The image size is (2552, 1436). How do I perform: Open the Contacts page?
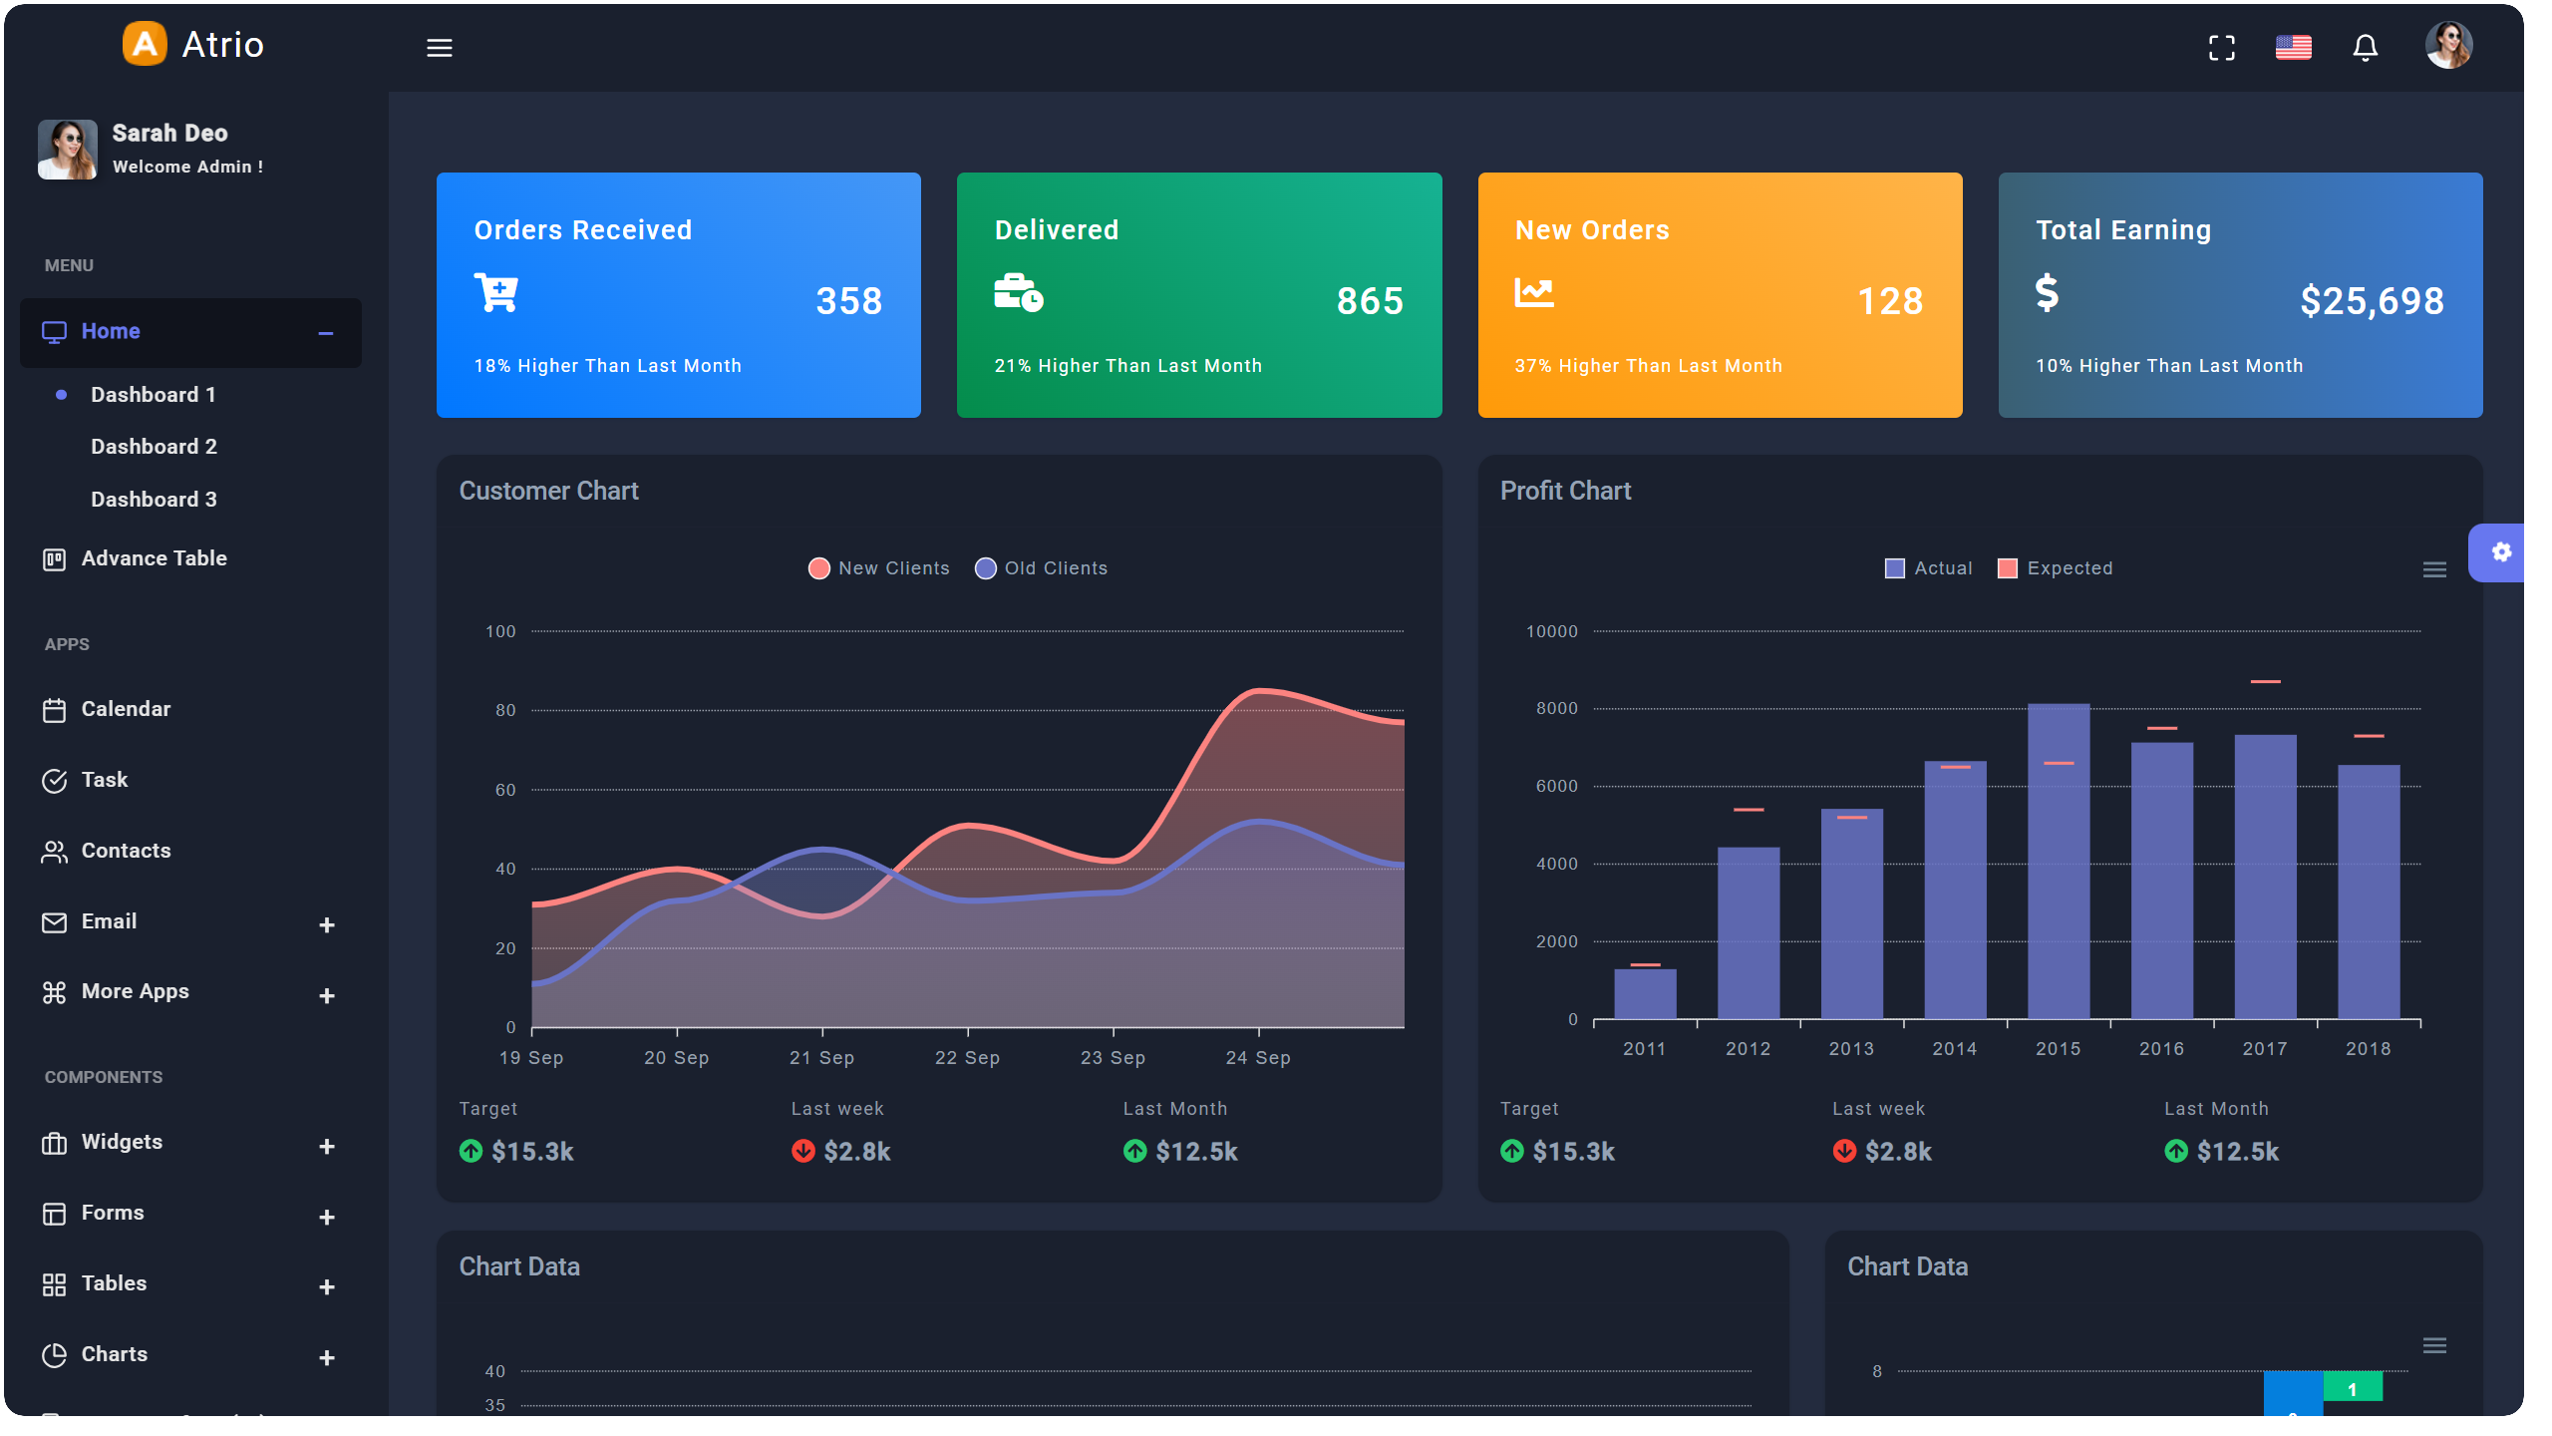click(x=126, y=851)
